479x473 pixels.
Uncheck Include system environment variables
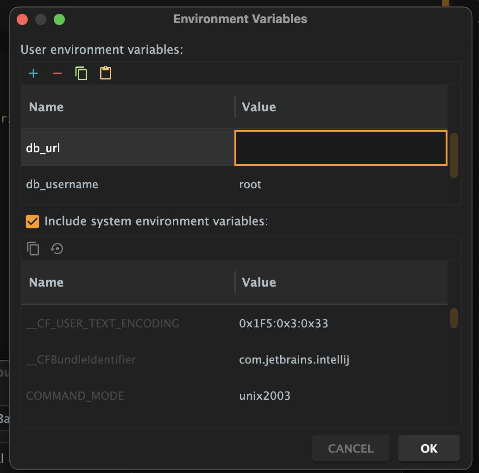point(32,222)
